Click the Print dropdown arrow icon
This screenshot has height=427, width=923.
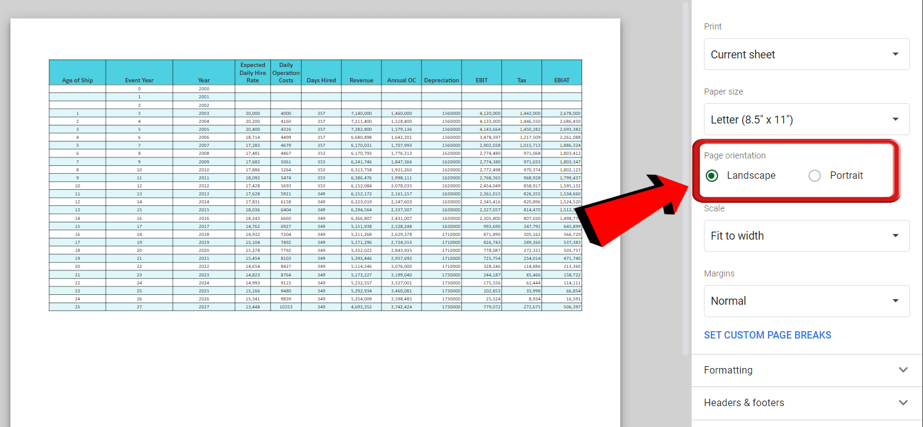[x=896, y=54]
